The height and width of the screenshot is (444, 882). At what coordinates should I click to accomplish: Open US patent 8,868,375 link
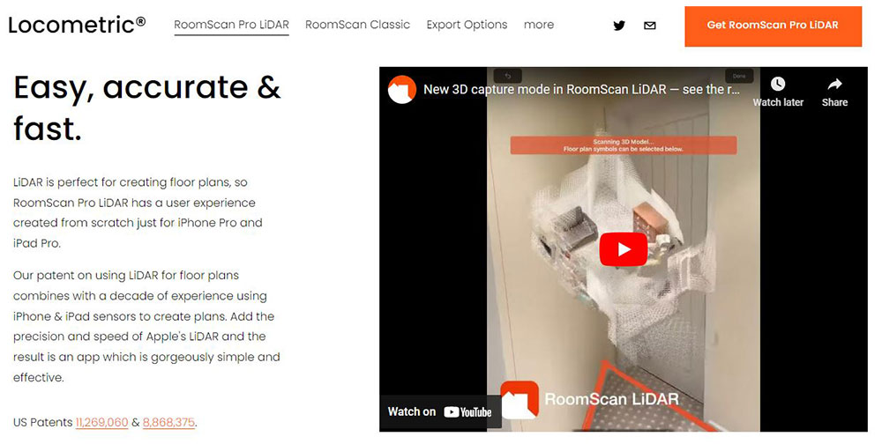click(168, 422)
